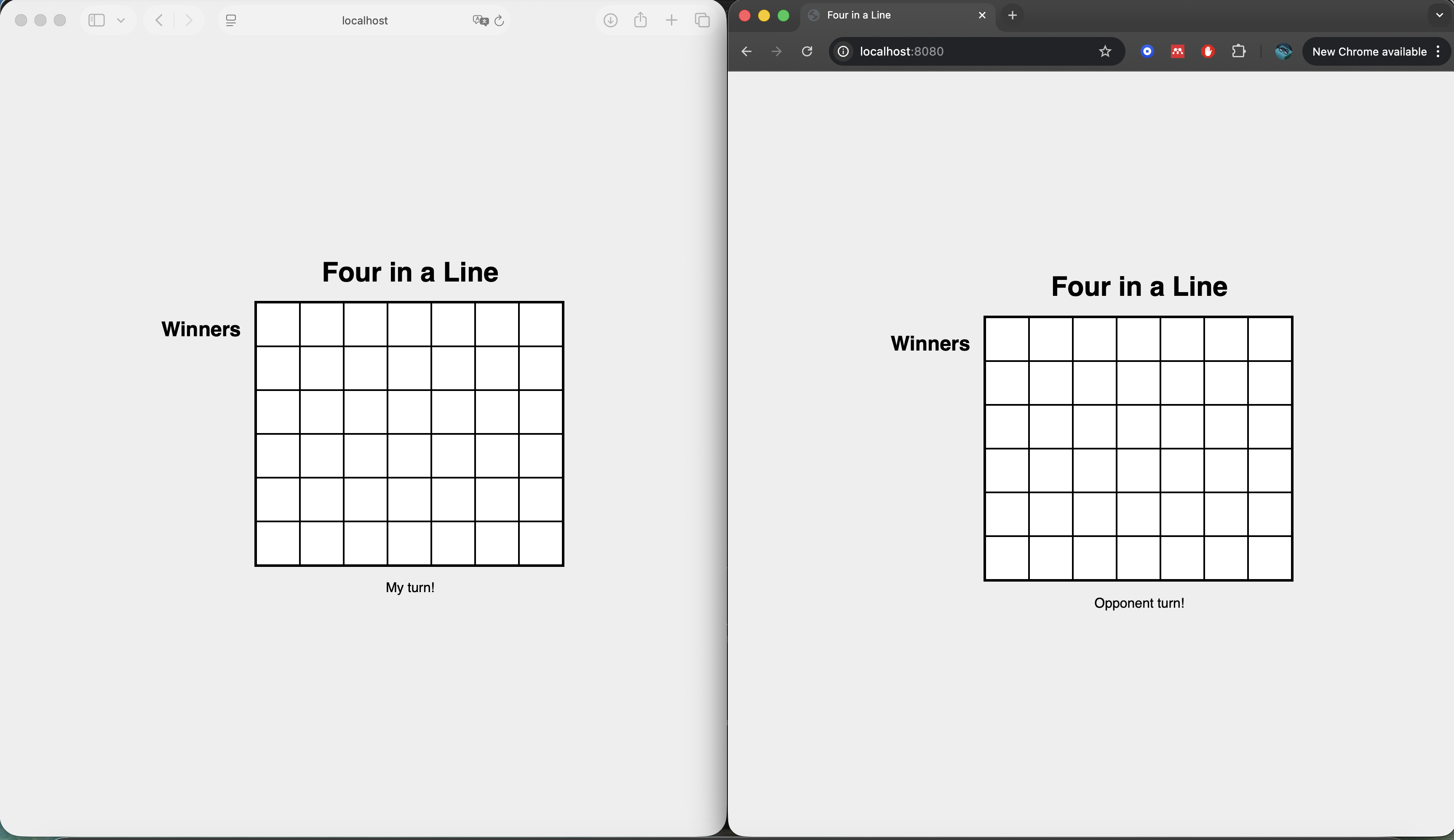Open a new tab in Safari
Image resolution: width=1454 pixels, height=840 pixels.
point(671,21)
